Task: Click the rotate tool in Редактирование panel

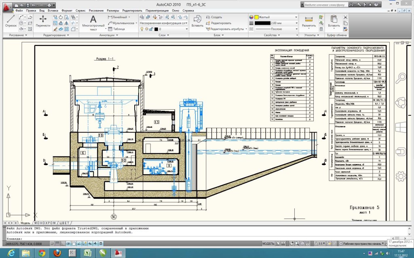Action: tap(61, 17)
